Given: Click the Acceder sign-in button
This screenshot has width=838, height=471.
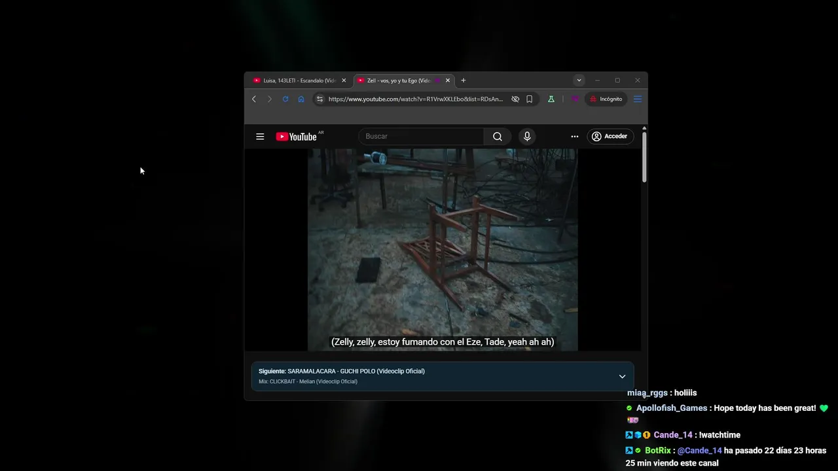Looking at the screenshot, I should 610,136.
